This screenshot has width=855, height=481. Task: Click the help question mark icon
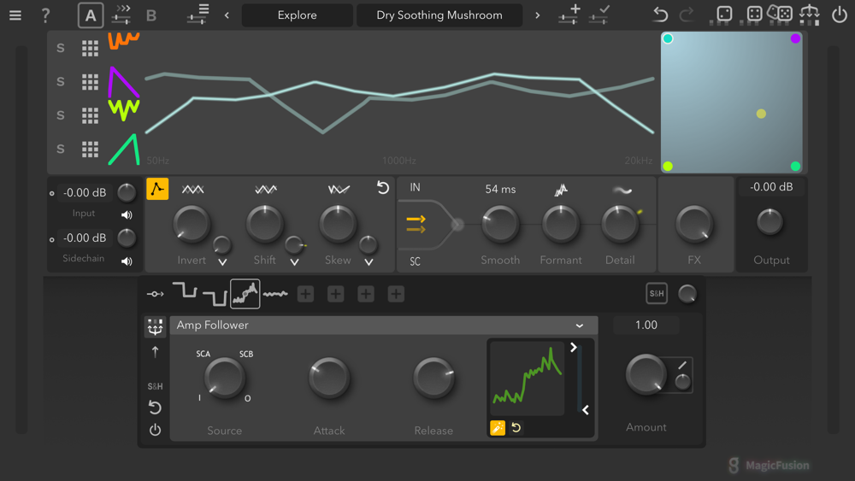pyautogui.click(x=45, y=15)
